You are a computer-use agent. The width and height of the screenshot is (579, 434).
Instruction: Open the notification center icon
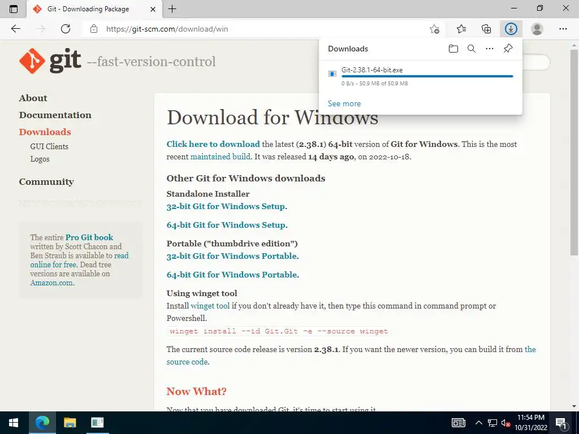(561, 423)
